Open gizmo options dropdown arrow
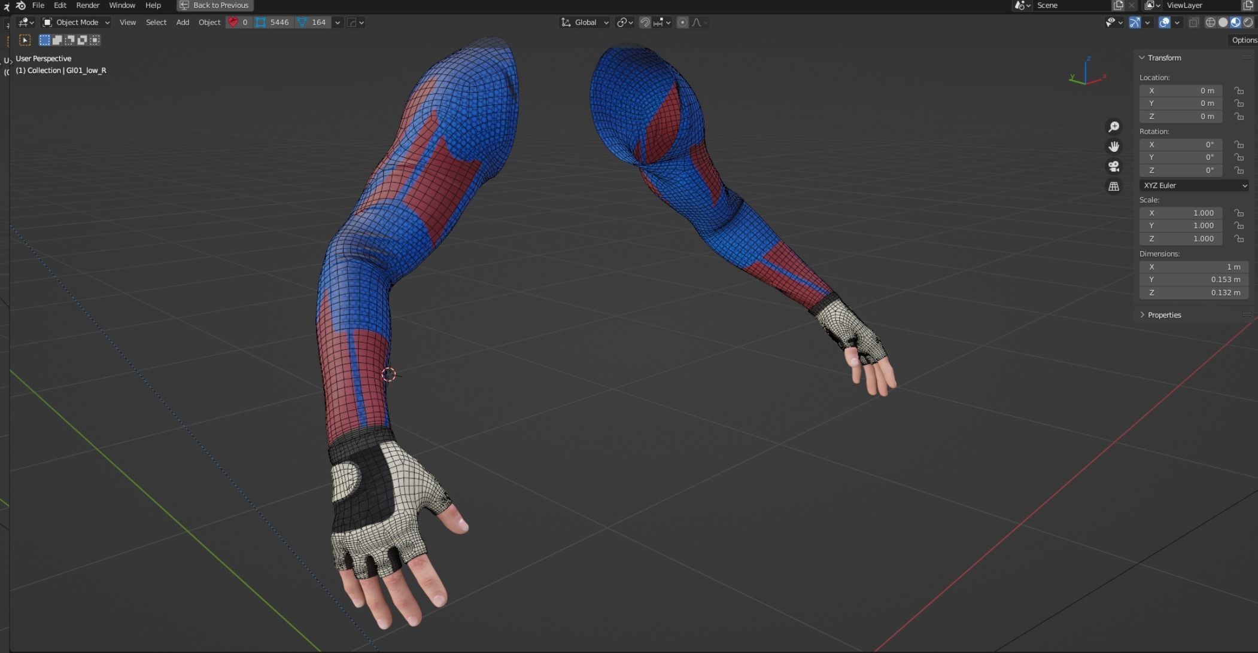This screenshot has height=653, width=1258. pos(1147,23)
